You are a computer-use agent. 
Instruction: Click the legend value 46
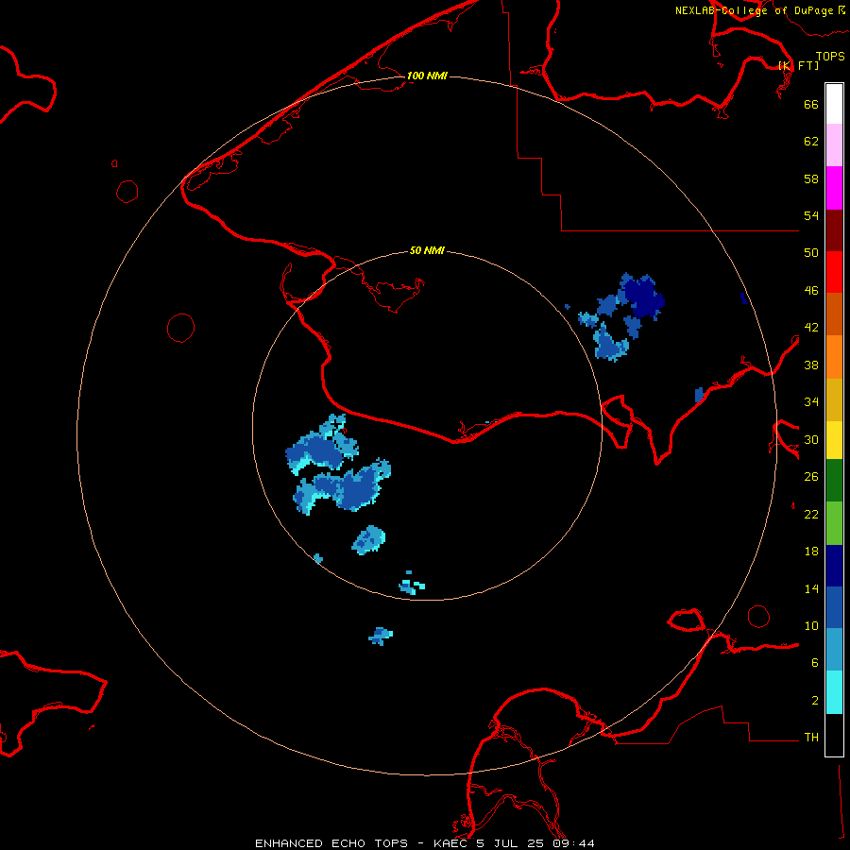tap(811, 290)
